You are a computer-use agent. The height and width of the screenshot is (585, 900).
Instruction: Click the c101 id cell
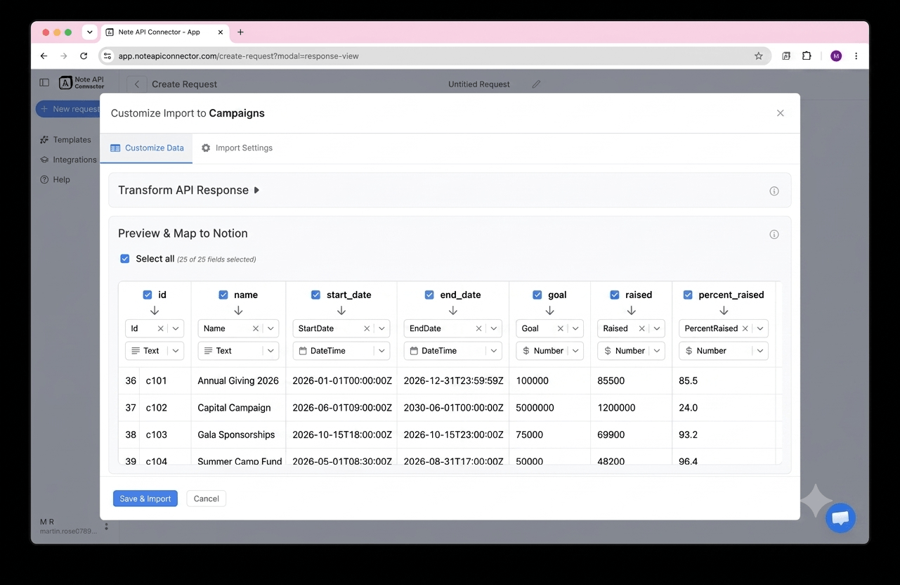(157, 381)
